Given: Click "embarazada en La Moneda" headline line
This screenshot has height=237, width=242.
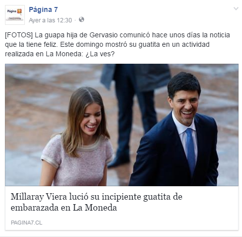Looking at the screenshot, I should (64, 208).
